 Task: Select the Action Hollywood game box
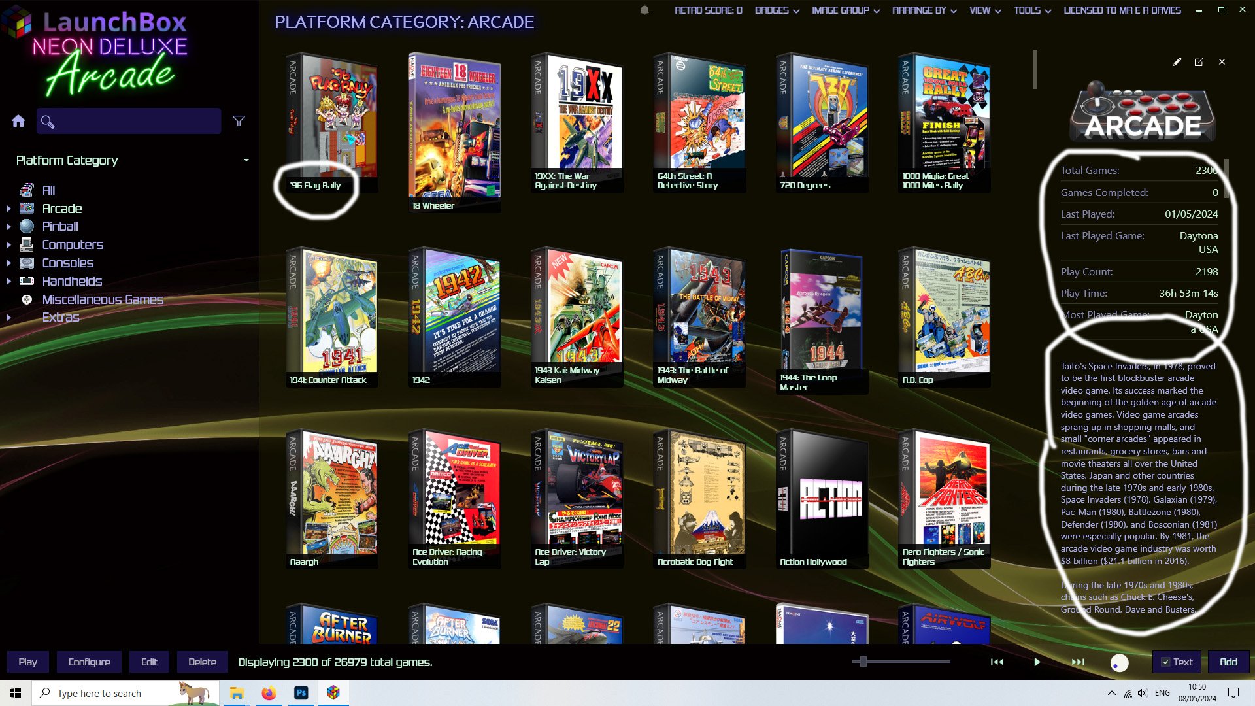click(x=822, y=499)
